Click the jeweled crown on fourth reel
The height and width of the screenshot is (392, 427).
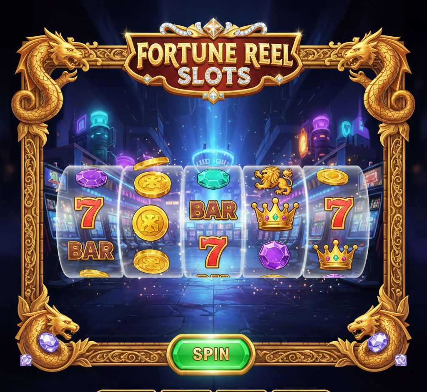(x=275, y=214)
